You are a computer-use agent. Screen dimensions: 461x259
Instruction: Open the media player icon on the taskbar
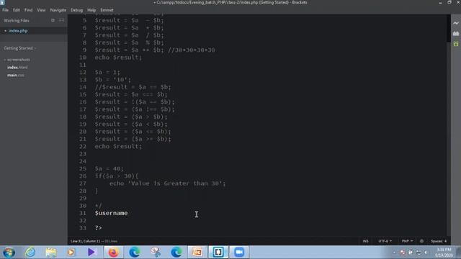coord(71,253)
